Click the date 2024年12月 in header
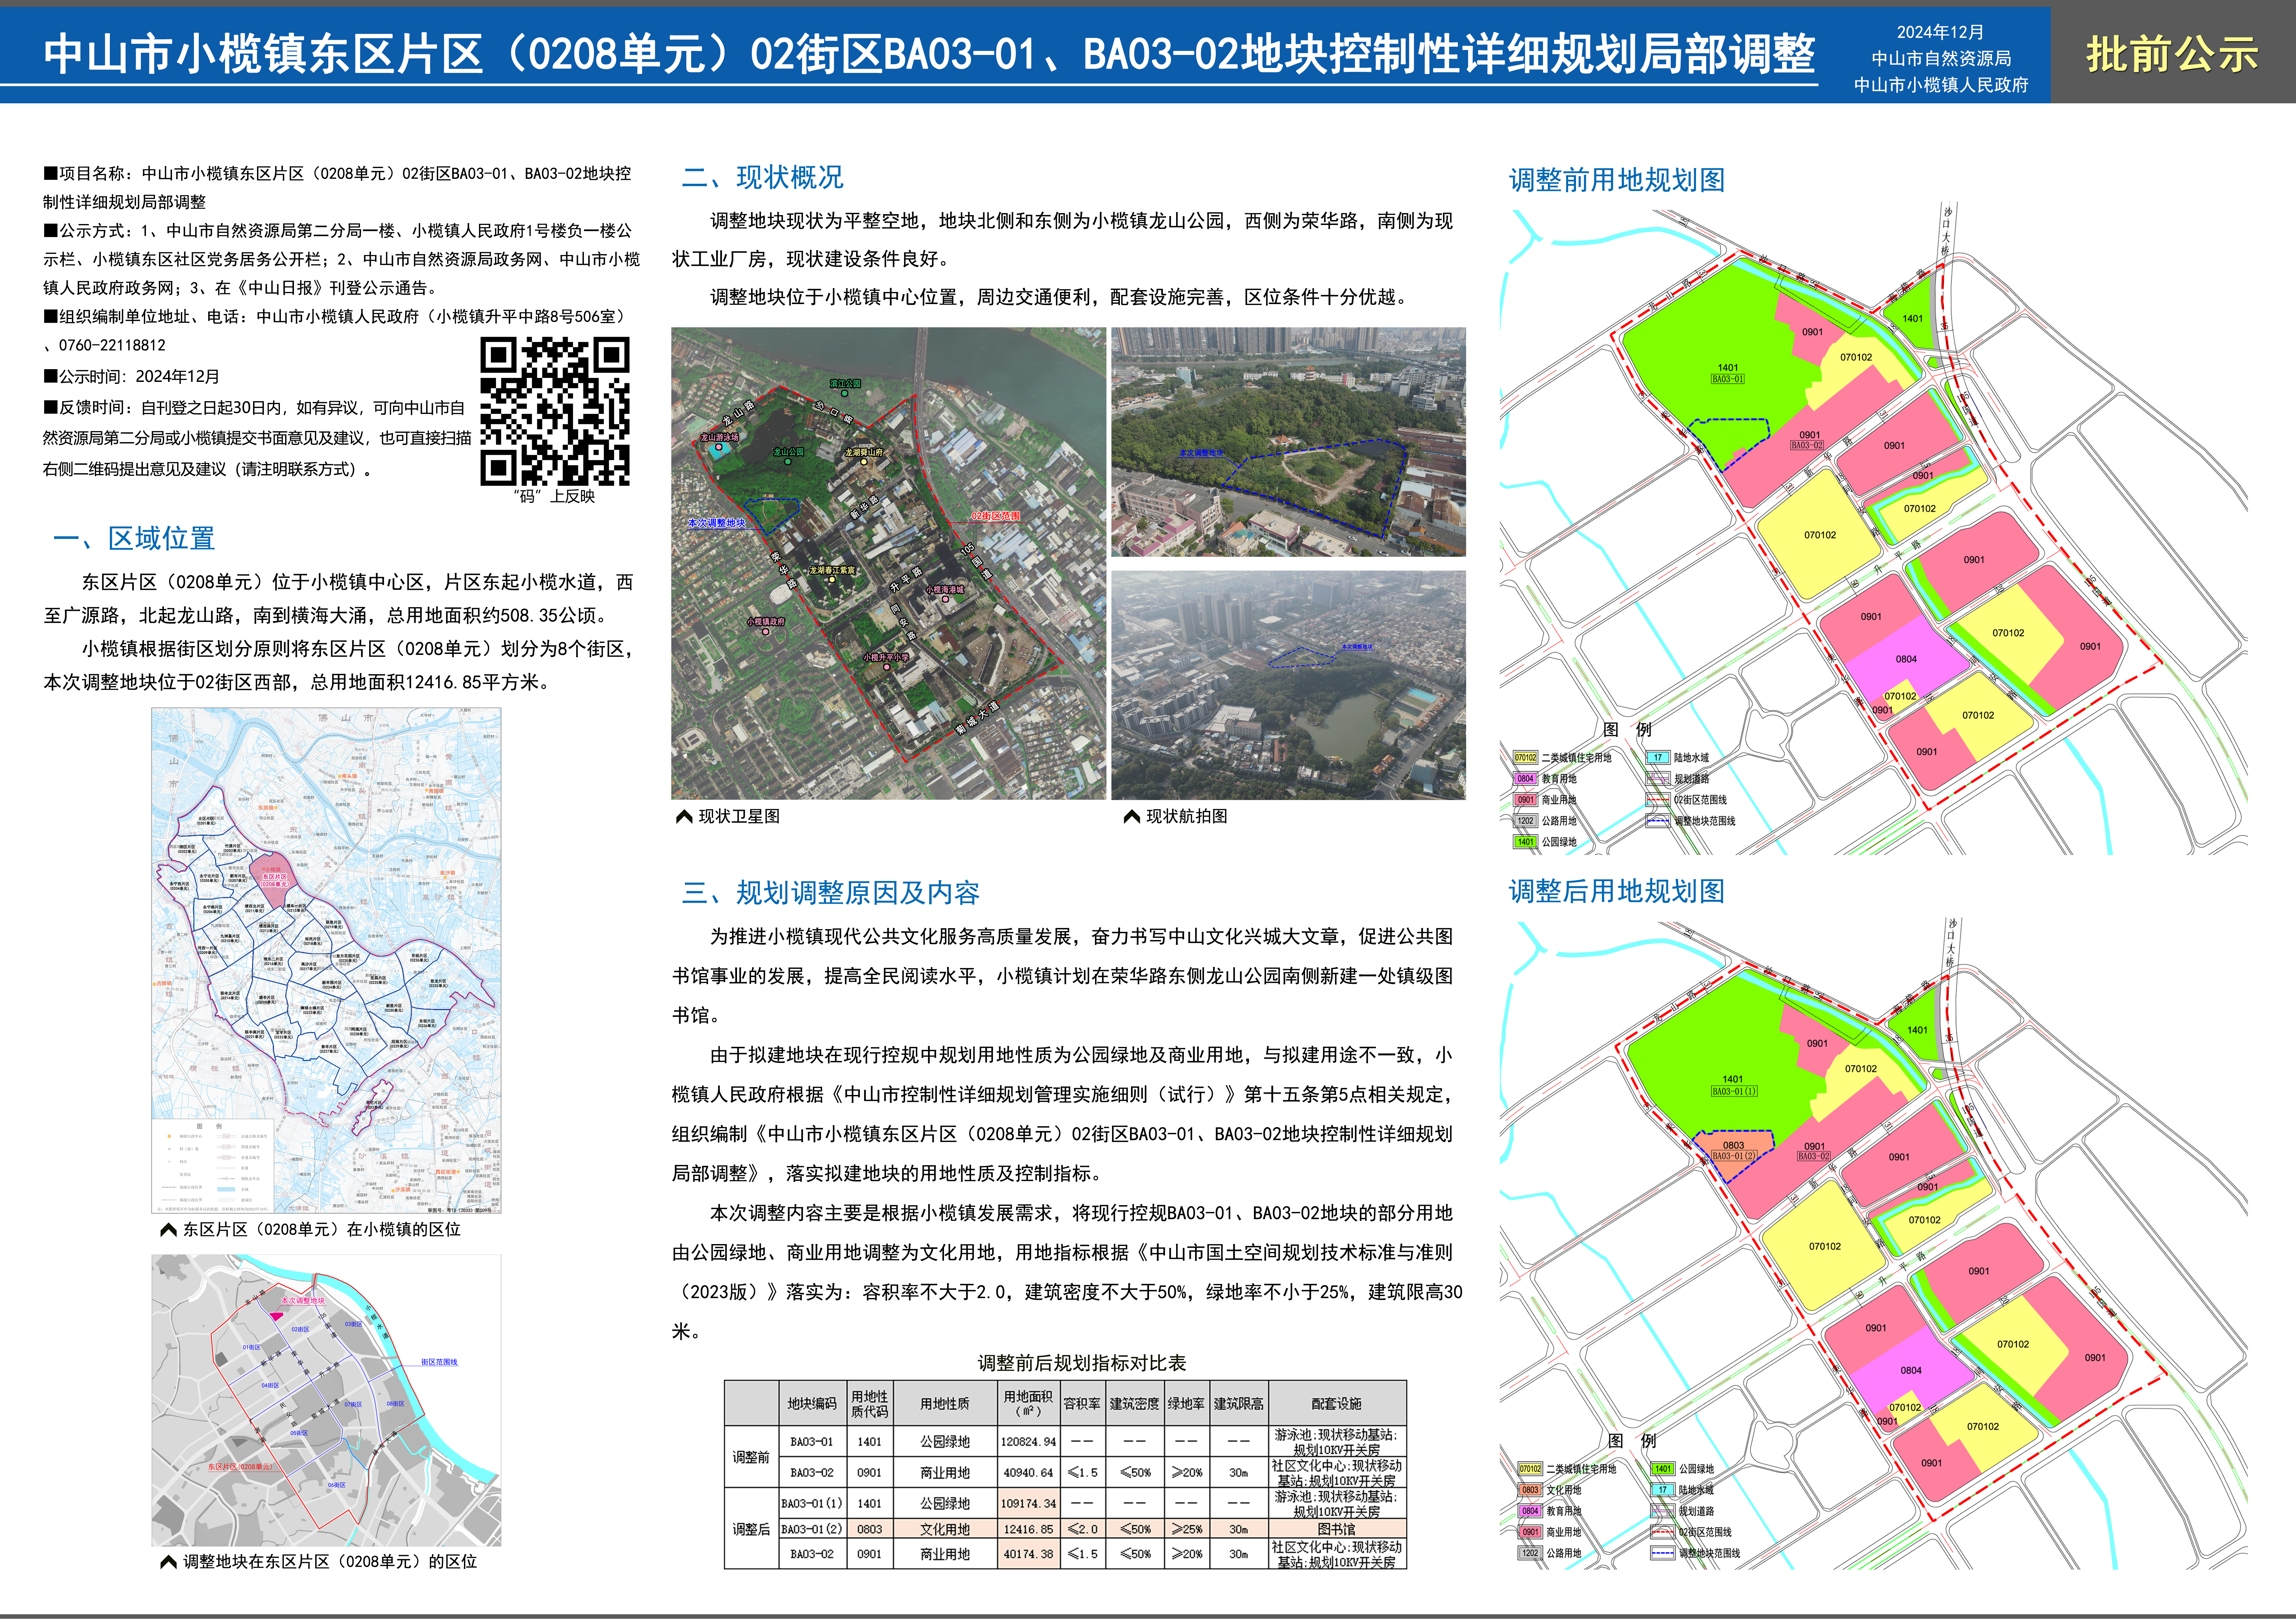Image resolution: width=2296 pixels, height=1624 pixels. pyautogui.click(x=1940, y=32)
